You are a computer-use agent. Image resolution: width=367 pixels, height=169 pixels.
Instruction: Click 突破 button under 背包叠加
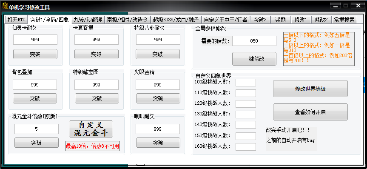(34, 98)
